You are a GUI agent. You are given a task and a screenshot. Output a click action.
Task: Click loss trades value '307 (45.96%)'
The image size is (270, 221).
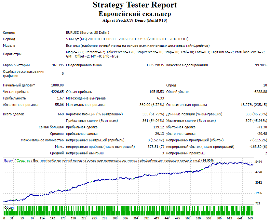tap(256, 121)
